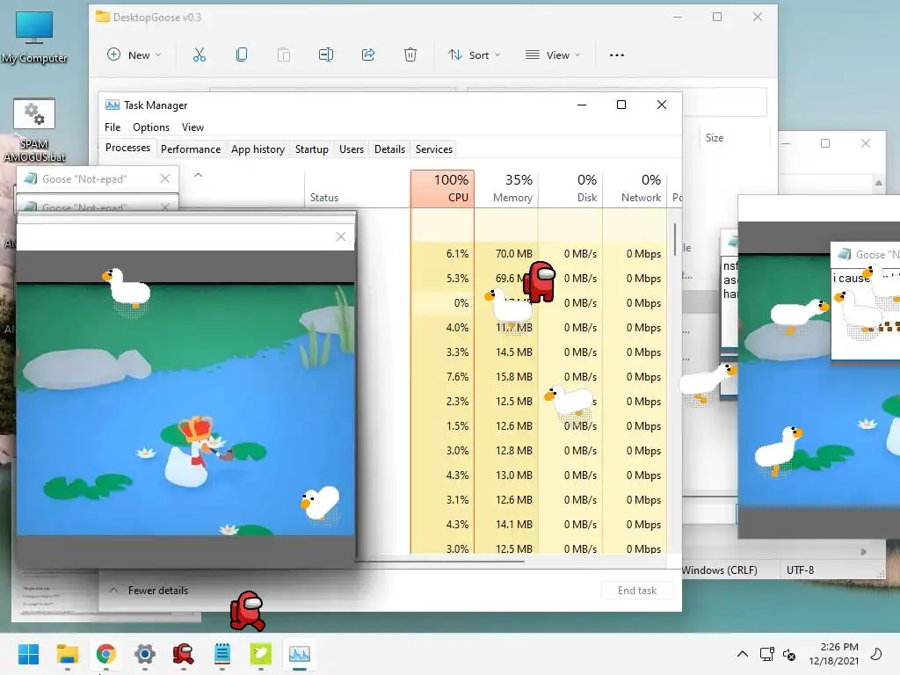The image size is (900, 675).
Task: Open the Options menu in Task Manager
Action: tap(151, 127)
